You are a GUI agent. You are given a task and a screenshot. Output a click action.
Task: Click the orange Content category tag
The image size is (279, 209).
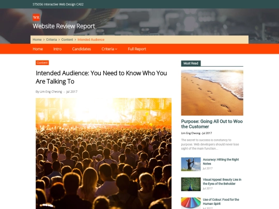[42, 63]
